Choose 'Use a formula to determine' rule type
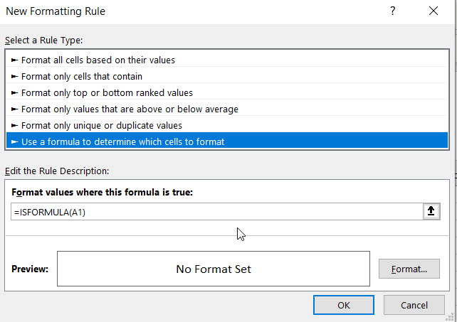 click(x=122, y=141)
